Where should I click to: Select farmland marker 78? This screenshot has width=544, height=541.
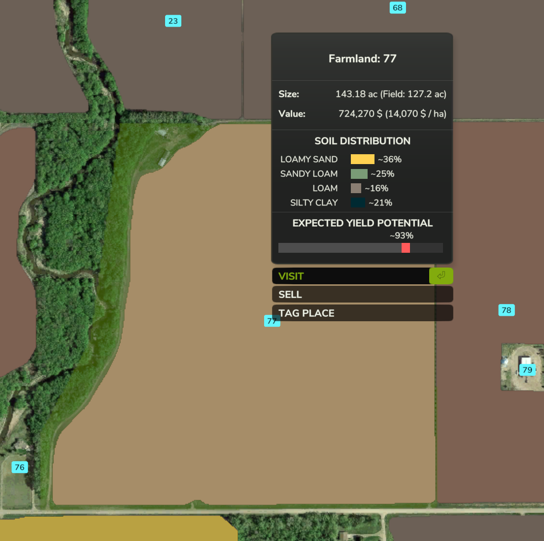(x=506, y=310)
